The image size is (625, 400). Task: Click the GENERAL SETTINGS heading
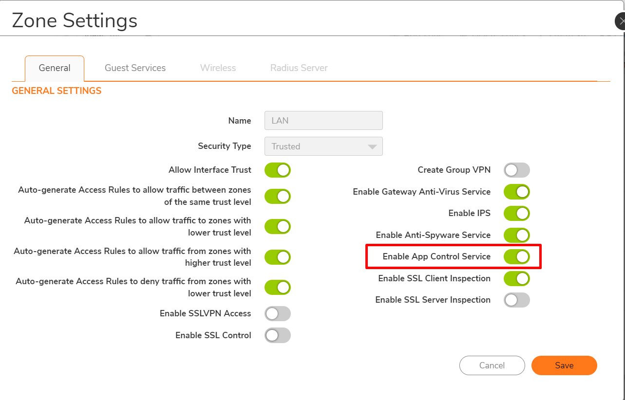tap(57, 91)
